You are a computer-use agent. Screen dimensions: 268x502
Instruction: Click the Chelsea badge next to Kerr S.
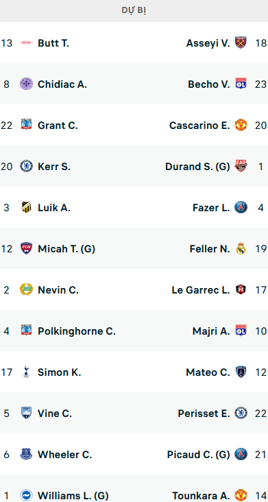click(26, 166)
